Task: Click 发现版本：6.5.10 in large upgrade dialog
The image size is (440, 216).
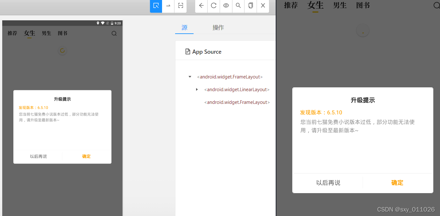Action: click(321, 112)
